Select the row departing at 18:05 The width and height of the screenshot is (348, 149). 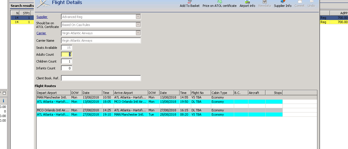click(x=159, y=102)
